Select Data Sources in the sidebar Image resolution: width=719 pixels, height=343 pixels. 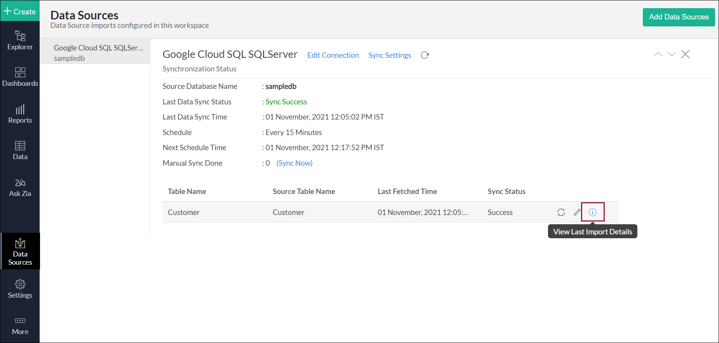click(20, 251)
